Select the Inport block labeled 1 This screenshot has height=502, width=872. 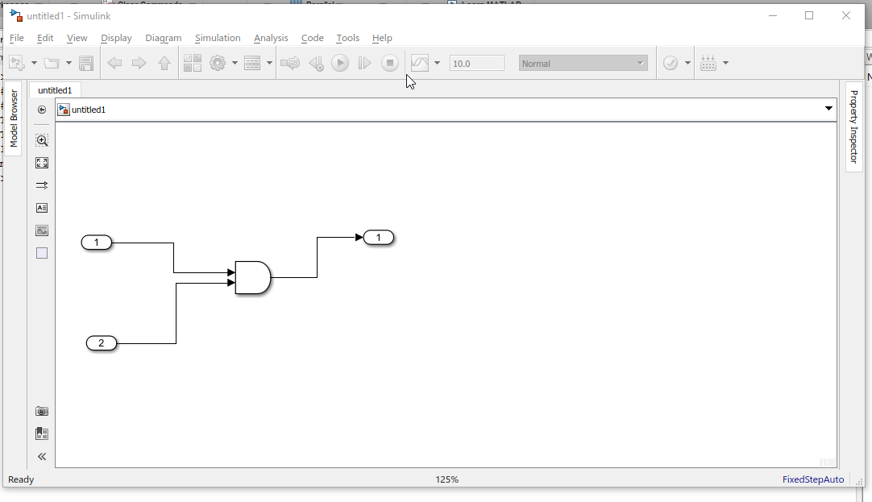click(x=97, y=243)
